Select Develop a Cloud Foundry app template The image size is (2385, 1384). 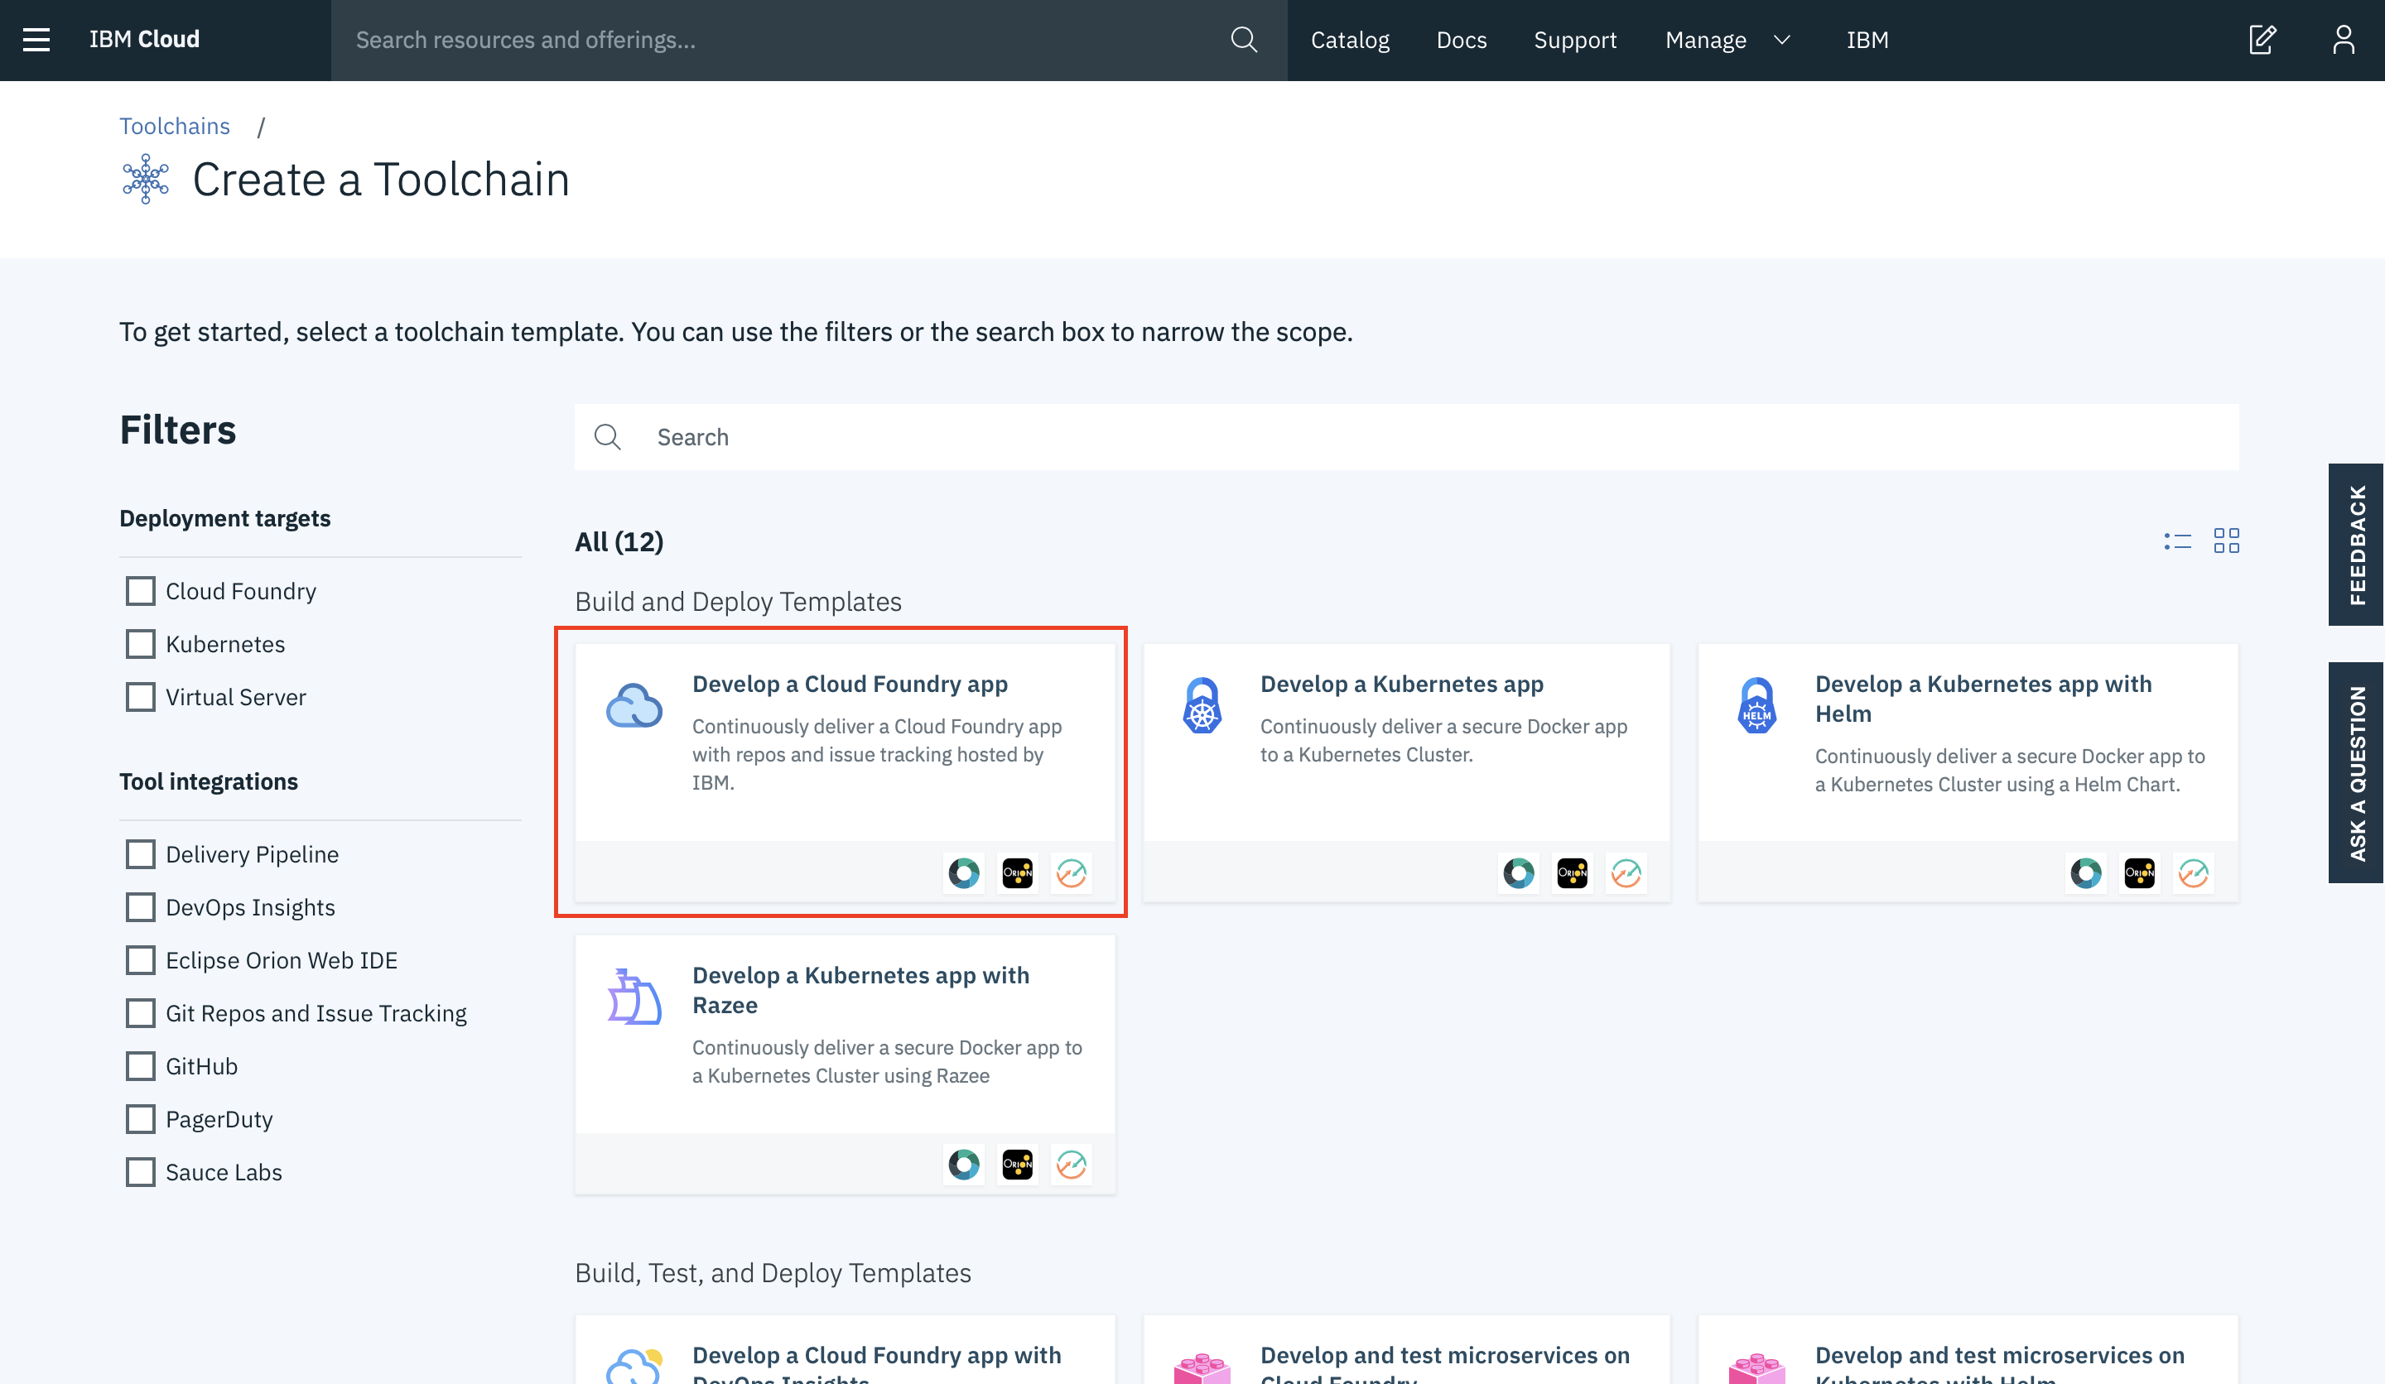click(849, 684)
